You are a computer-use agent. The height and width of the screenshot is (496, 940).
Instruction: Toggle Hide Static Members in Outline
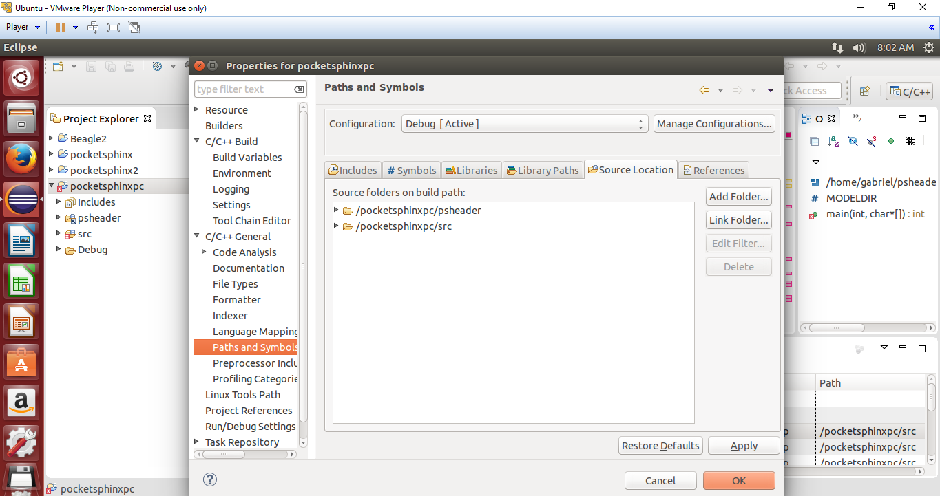point(872,141)
